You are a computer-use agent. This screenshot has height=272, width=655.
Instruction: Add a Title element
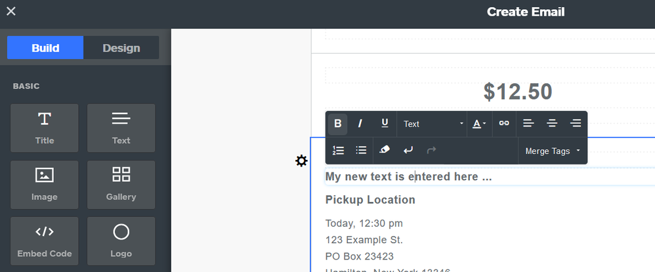pos(45,128)
